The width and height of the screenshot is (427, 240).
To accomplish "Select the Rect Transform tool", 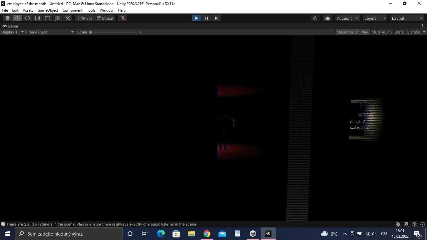I will [47, 18].
